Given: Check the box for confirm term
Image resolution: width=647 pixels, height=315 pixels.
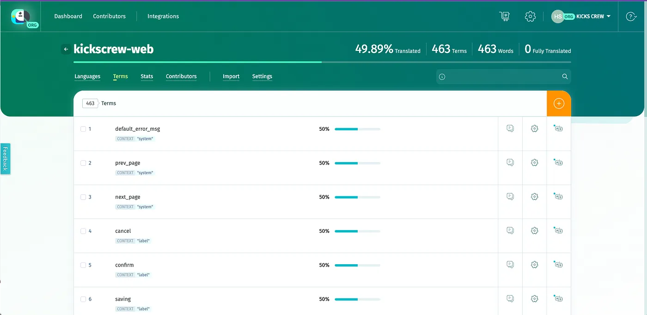Looking at the screenshot, I should (83, 265).
